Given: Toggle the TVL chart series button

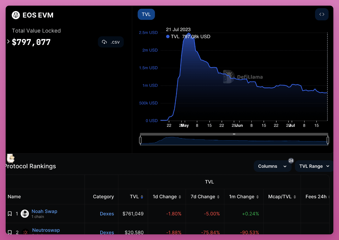Looking at the screenshot, I should [146, 14].
